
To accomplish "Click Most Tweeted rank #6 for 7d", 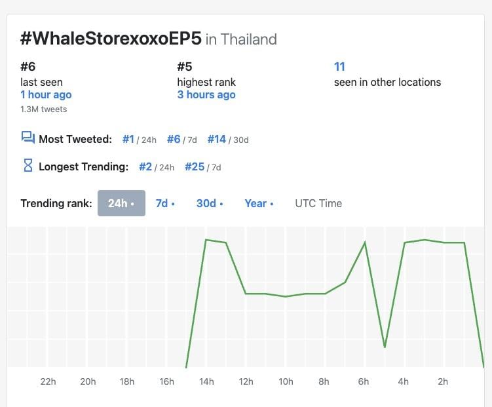I will (174, 139).
